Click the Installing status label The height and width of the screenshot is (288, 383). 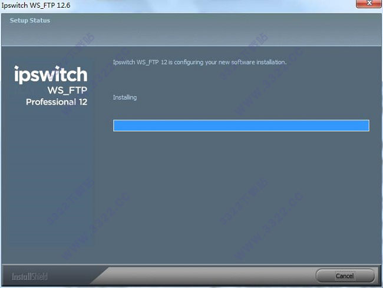click(125, 97)
